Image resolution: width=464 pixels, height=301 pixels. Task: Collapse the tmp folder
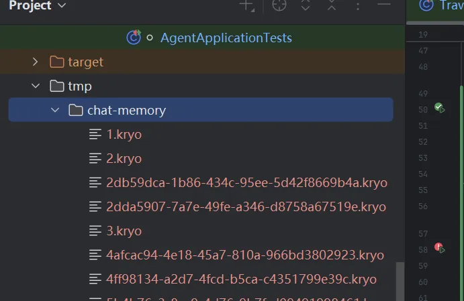36,86
